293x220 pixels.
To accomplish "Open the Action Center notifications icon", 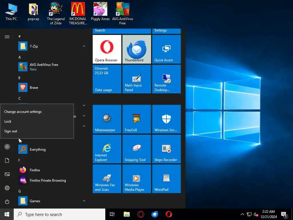I will click(x=284, y=214).
